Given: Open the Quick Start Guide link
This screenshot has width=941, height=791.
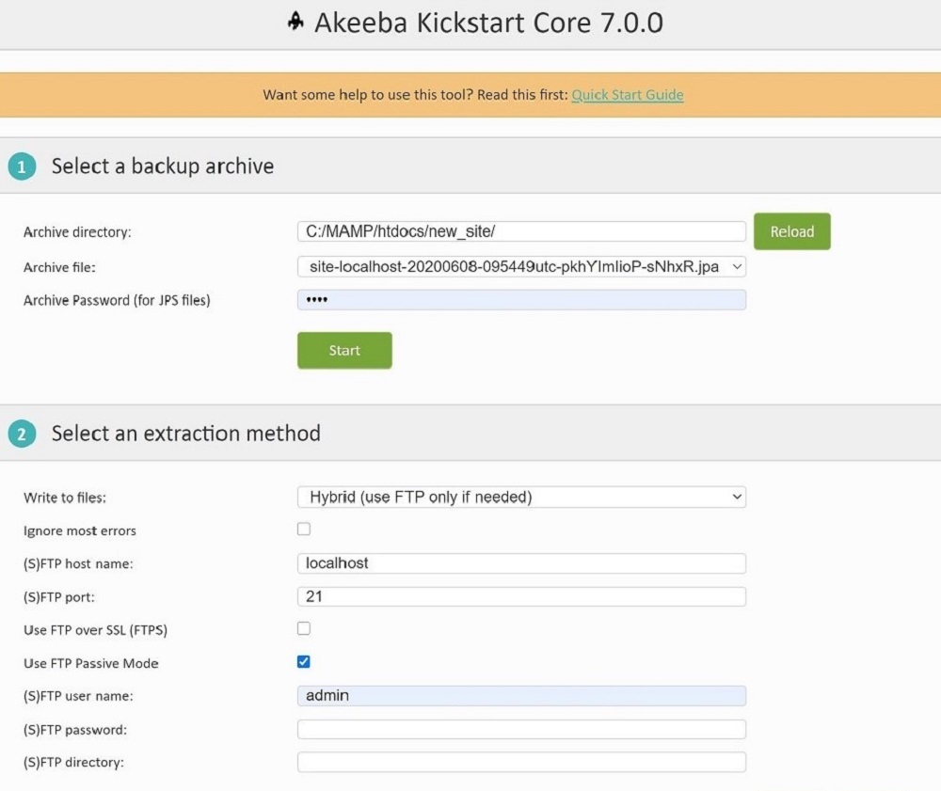Looking at the screenshot, I should pyautogui.click(x=627, y=95).
